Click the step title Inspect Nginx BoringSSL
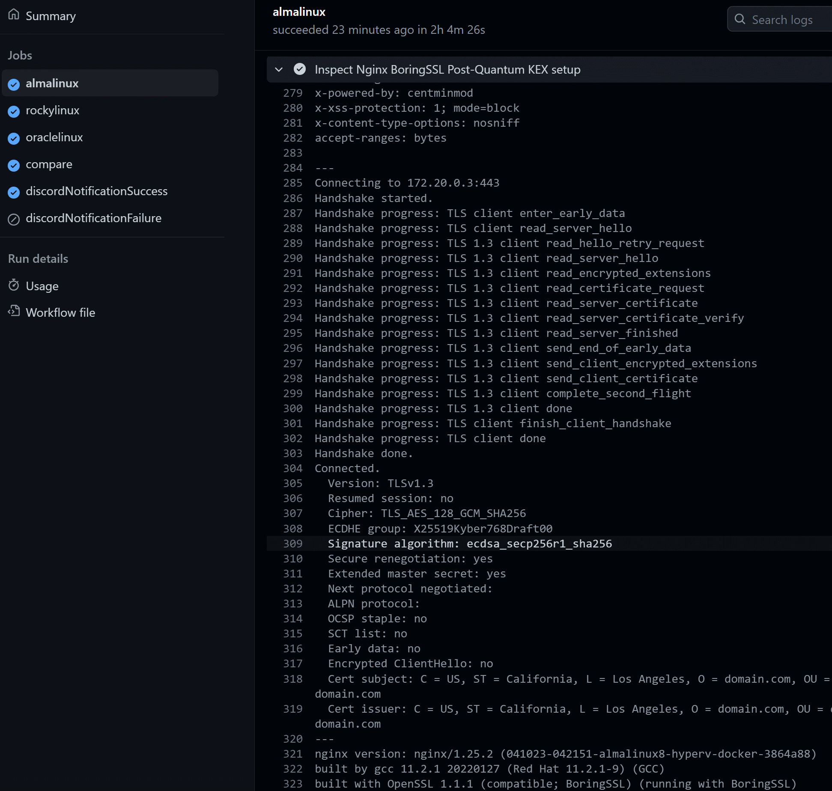832x791 pixels. tap(447, 69)
